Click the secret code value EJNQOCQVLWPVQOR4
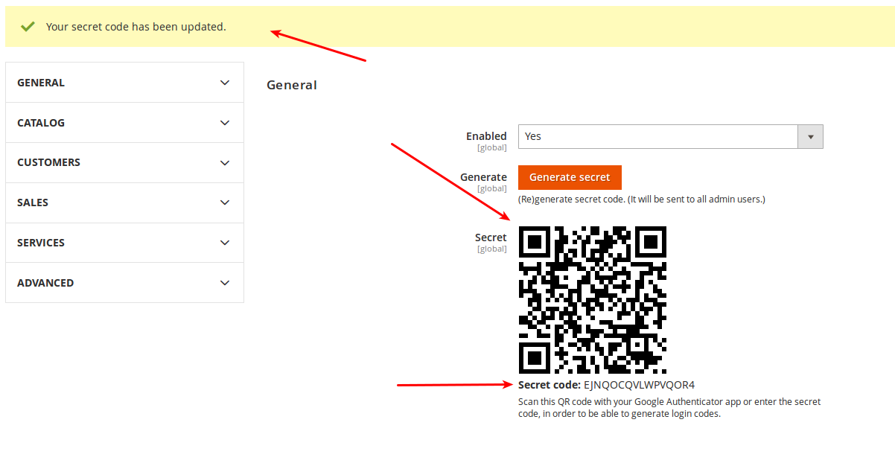The height and width of the screenshot is (469, 895). click(x=639, y=385)
